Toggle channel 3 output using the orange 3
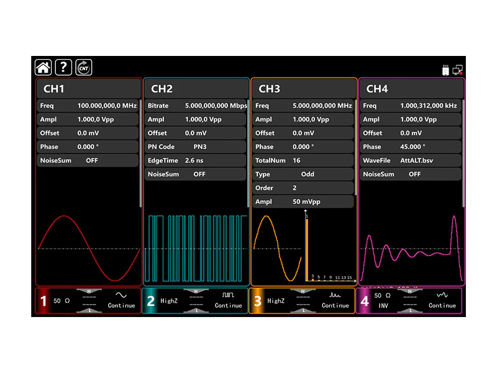Image resolution: width=497 pixels, height=373 pixels. pos(258,301)
